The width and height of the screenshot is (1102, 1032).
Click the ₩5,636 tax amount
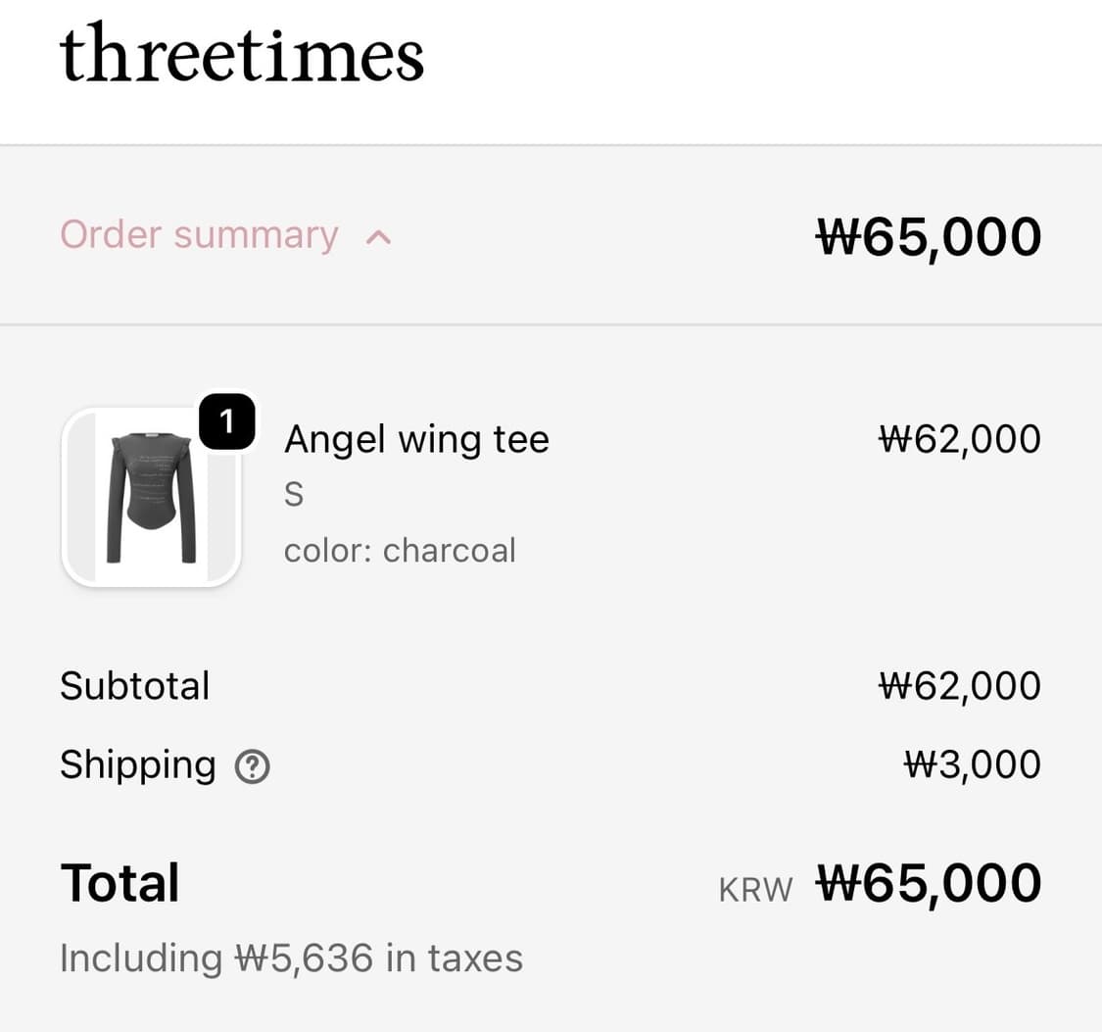(304, 958)
